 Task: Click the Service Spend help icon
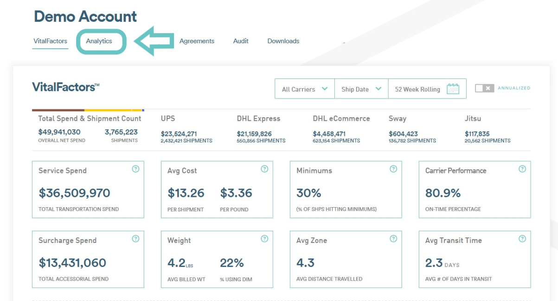click(135, 169)
